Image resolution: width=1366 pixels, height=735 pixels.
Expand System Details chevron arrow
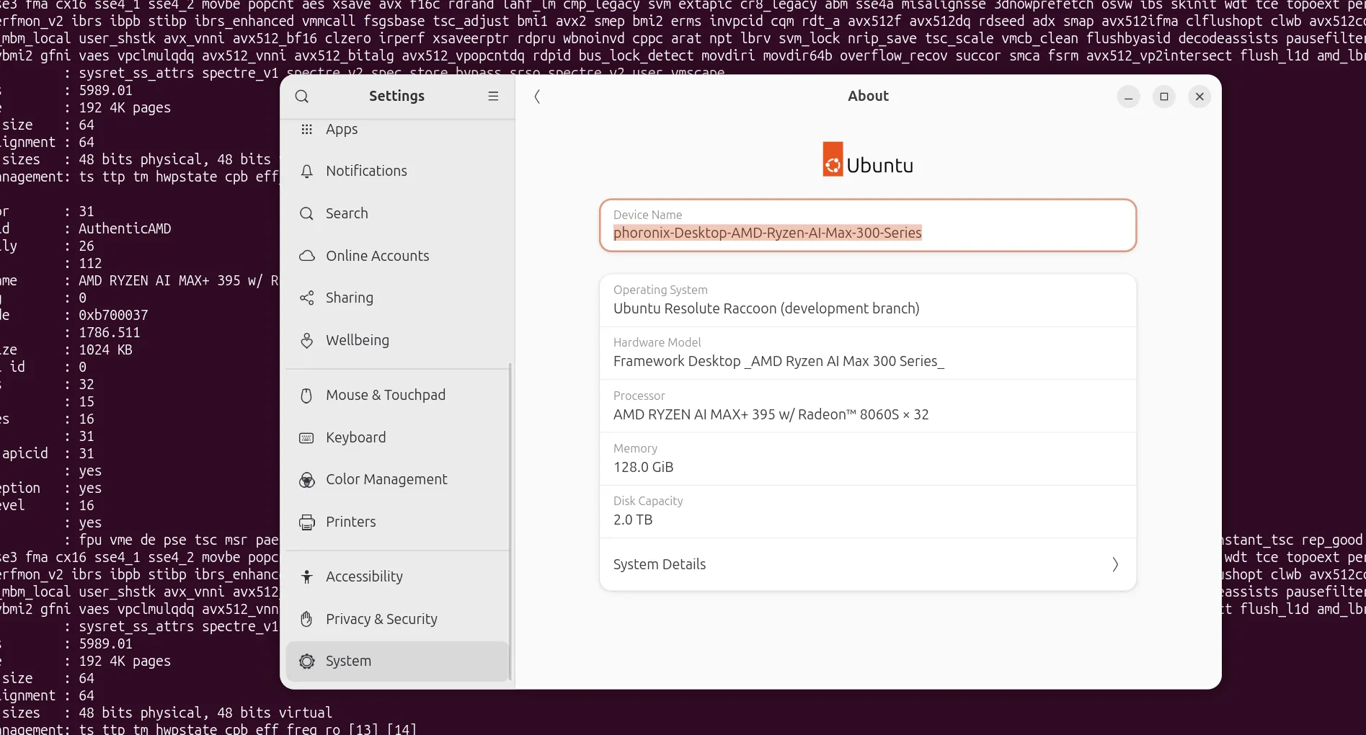click(x=1114, y=565)
